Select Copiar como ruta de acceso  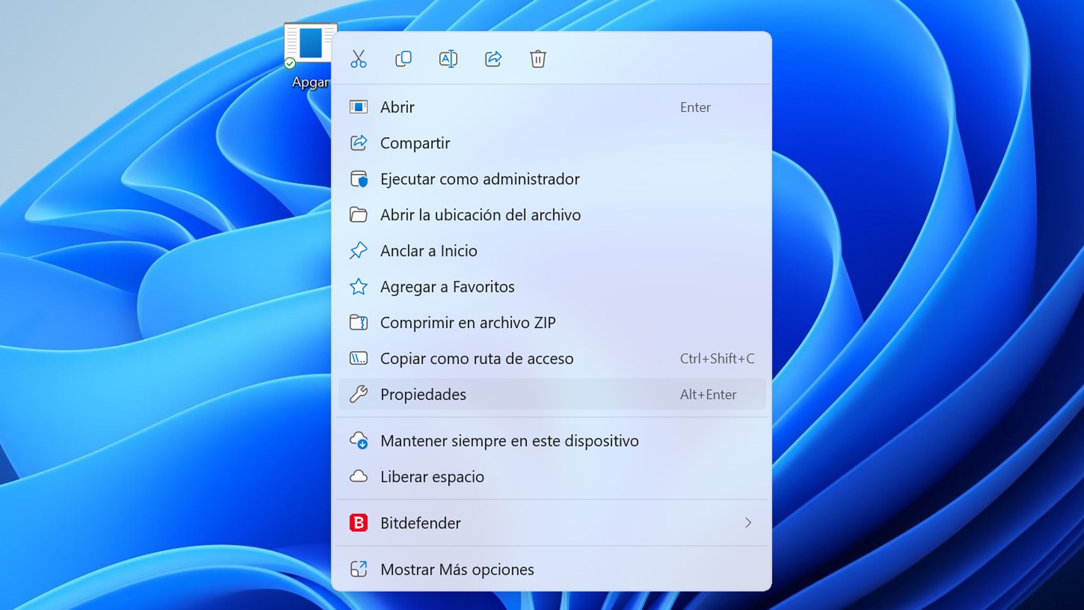point(476,358)
